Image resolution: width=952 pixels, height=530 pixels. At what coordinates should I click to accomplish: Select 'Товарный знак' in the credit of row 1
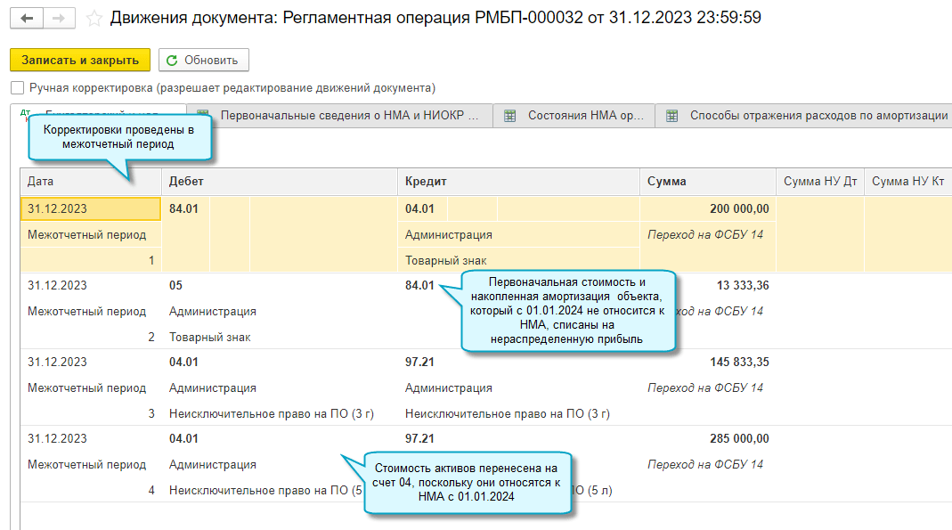[445, 260]
